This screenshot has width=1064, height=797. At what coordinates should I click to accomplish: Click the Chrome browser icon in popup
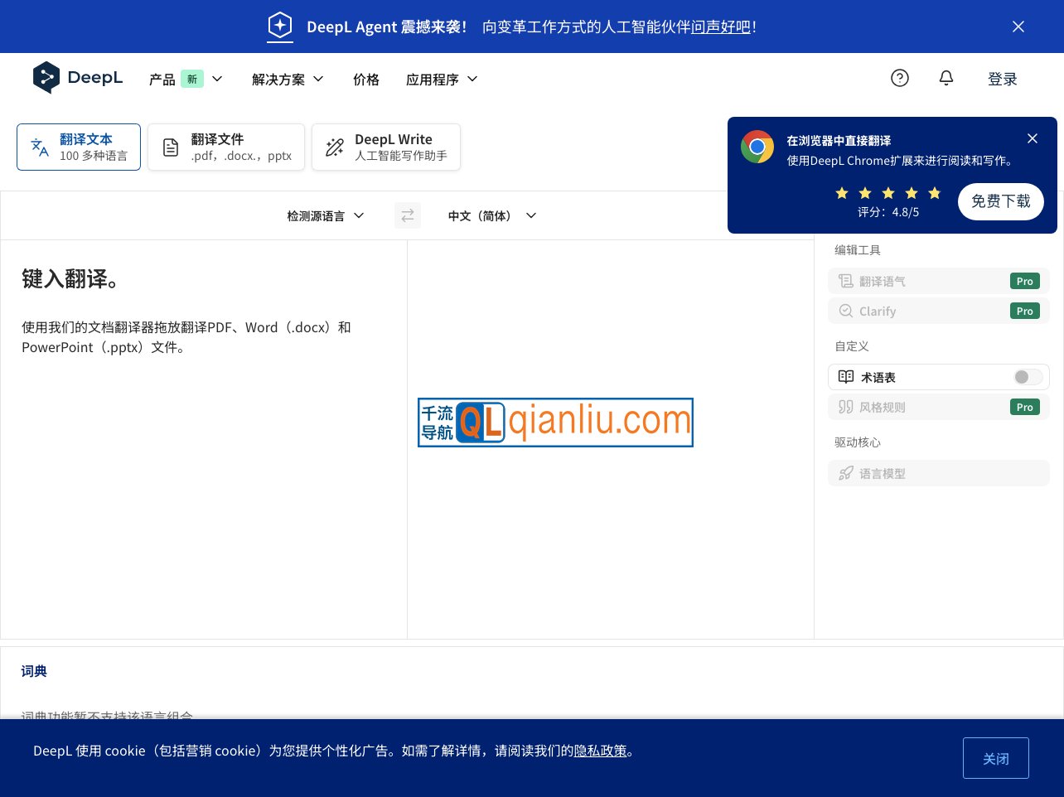(757, 147)
